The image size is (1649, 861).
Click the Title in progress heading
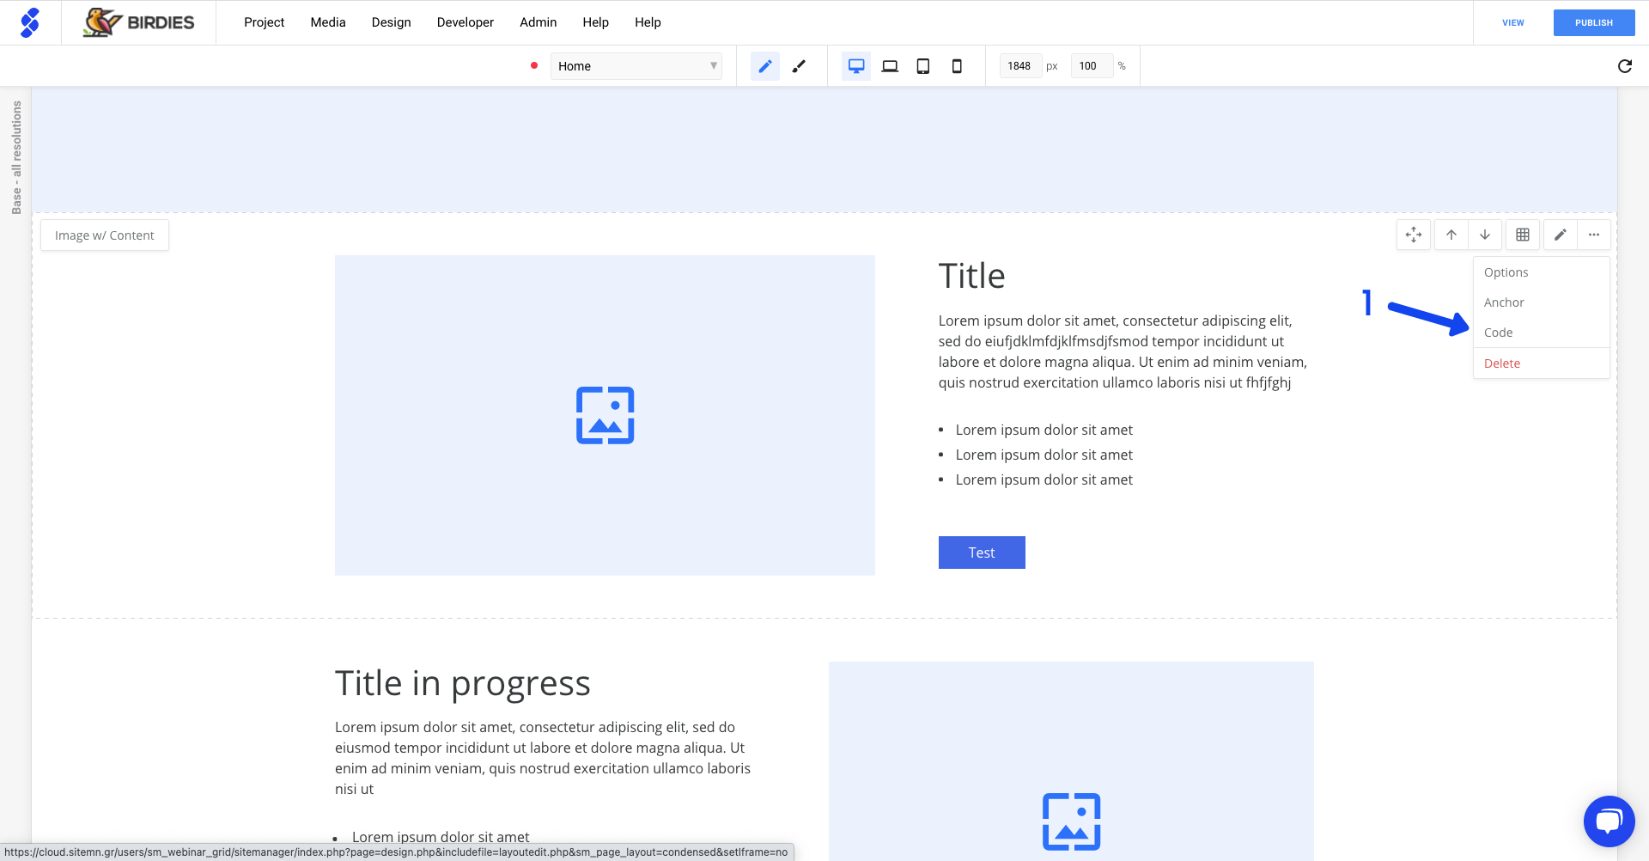463,683
